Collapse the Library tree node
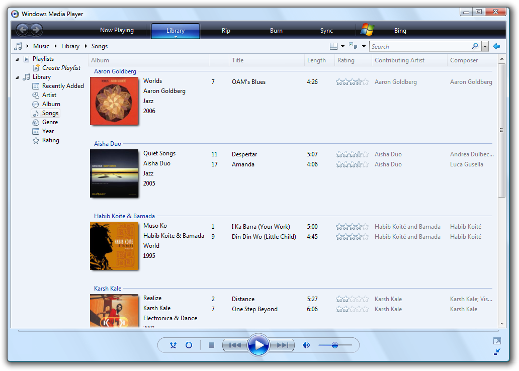The image size is (519, 371). click(17, 77)
